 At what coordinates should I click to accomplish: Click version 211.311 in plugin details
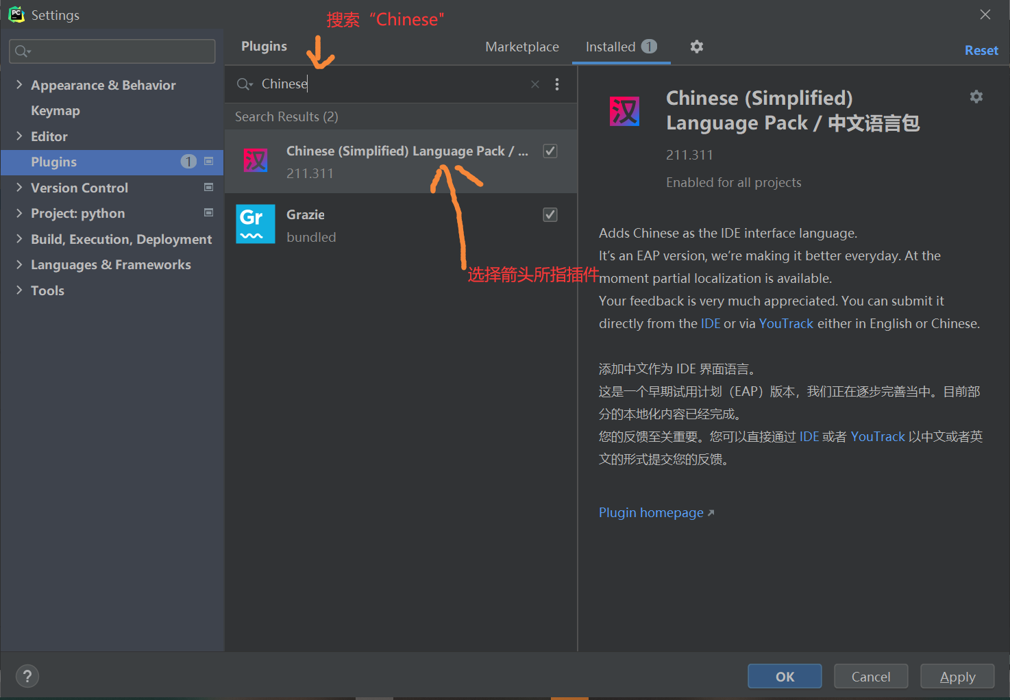tap(689, 155)
